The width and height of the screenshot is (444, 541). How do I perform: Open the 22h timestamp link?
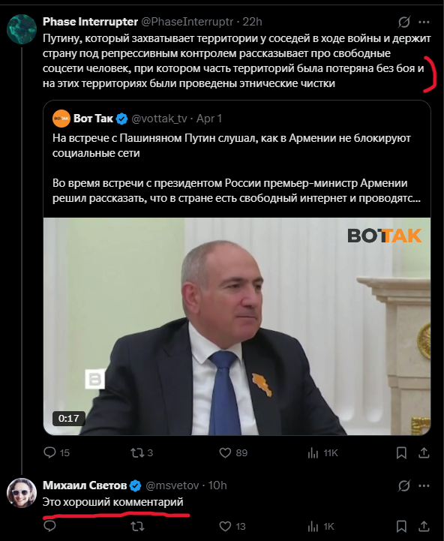click(252, 22)
